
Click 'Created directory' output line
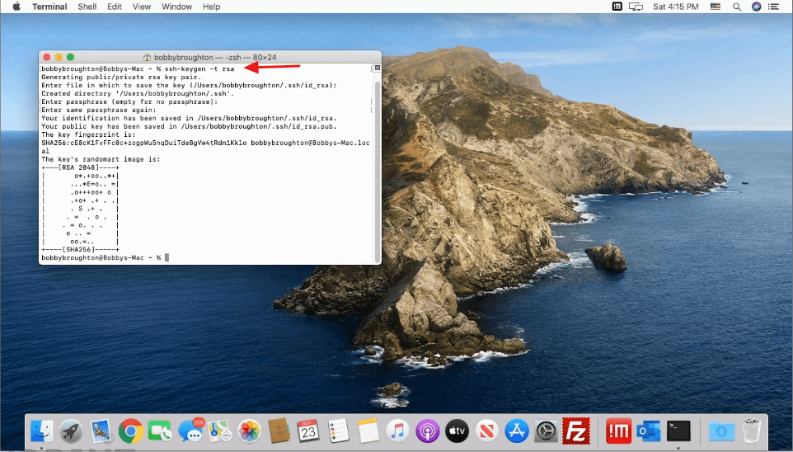[x=138, y=94]
